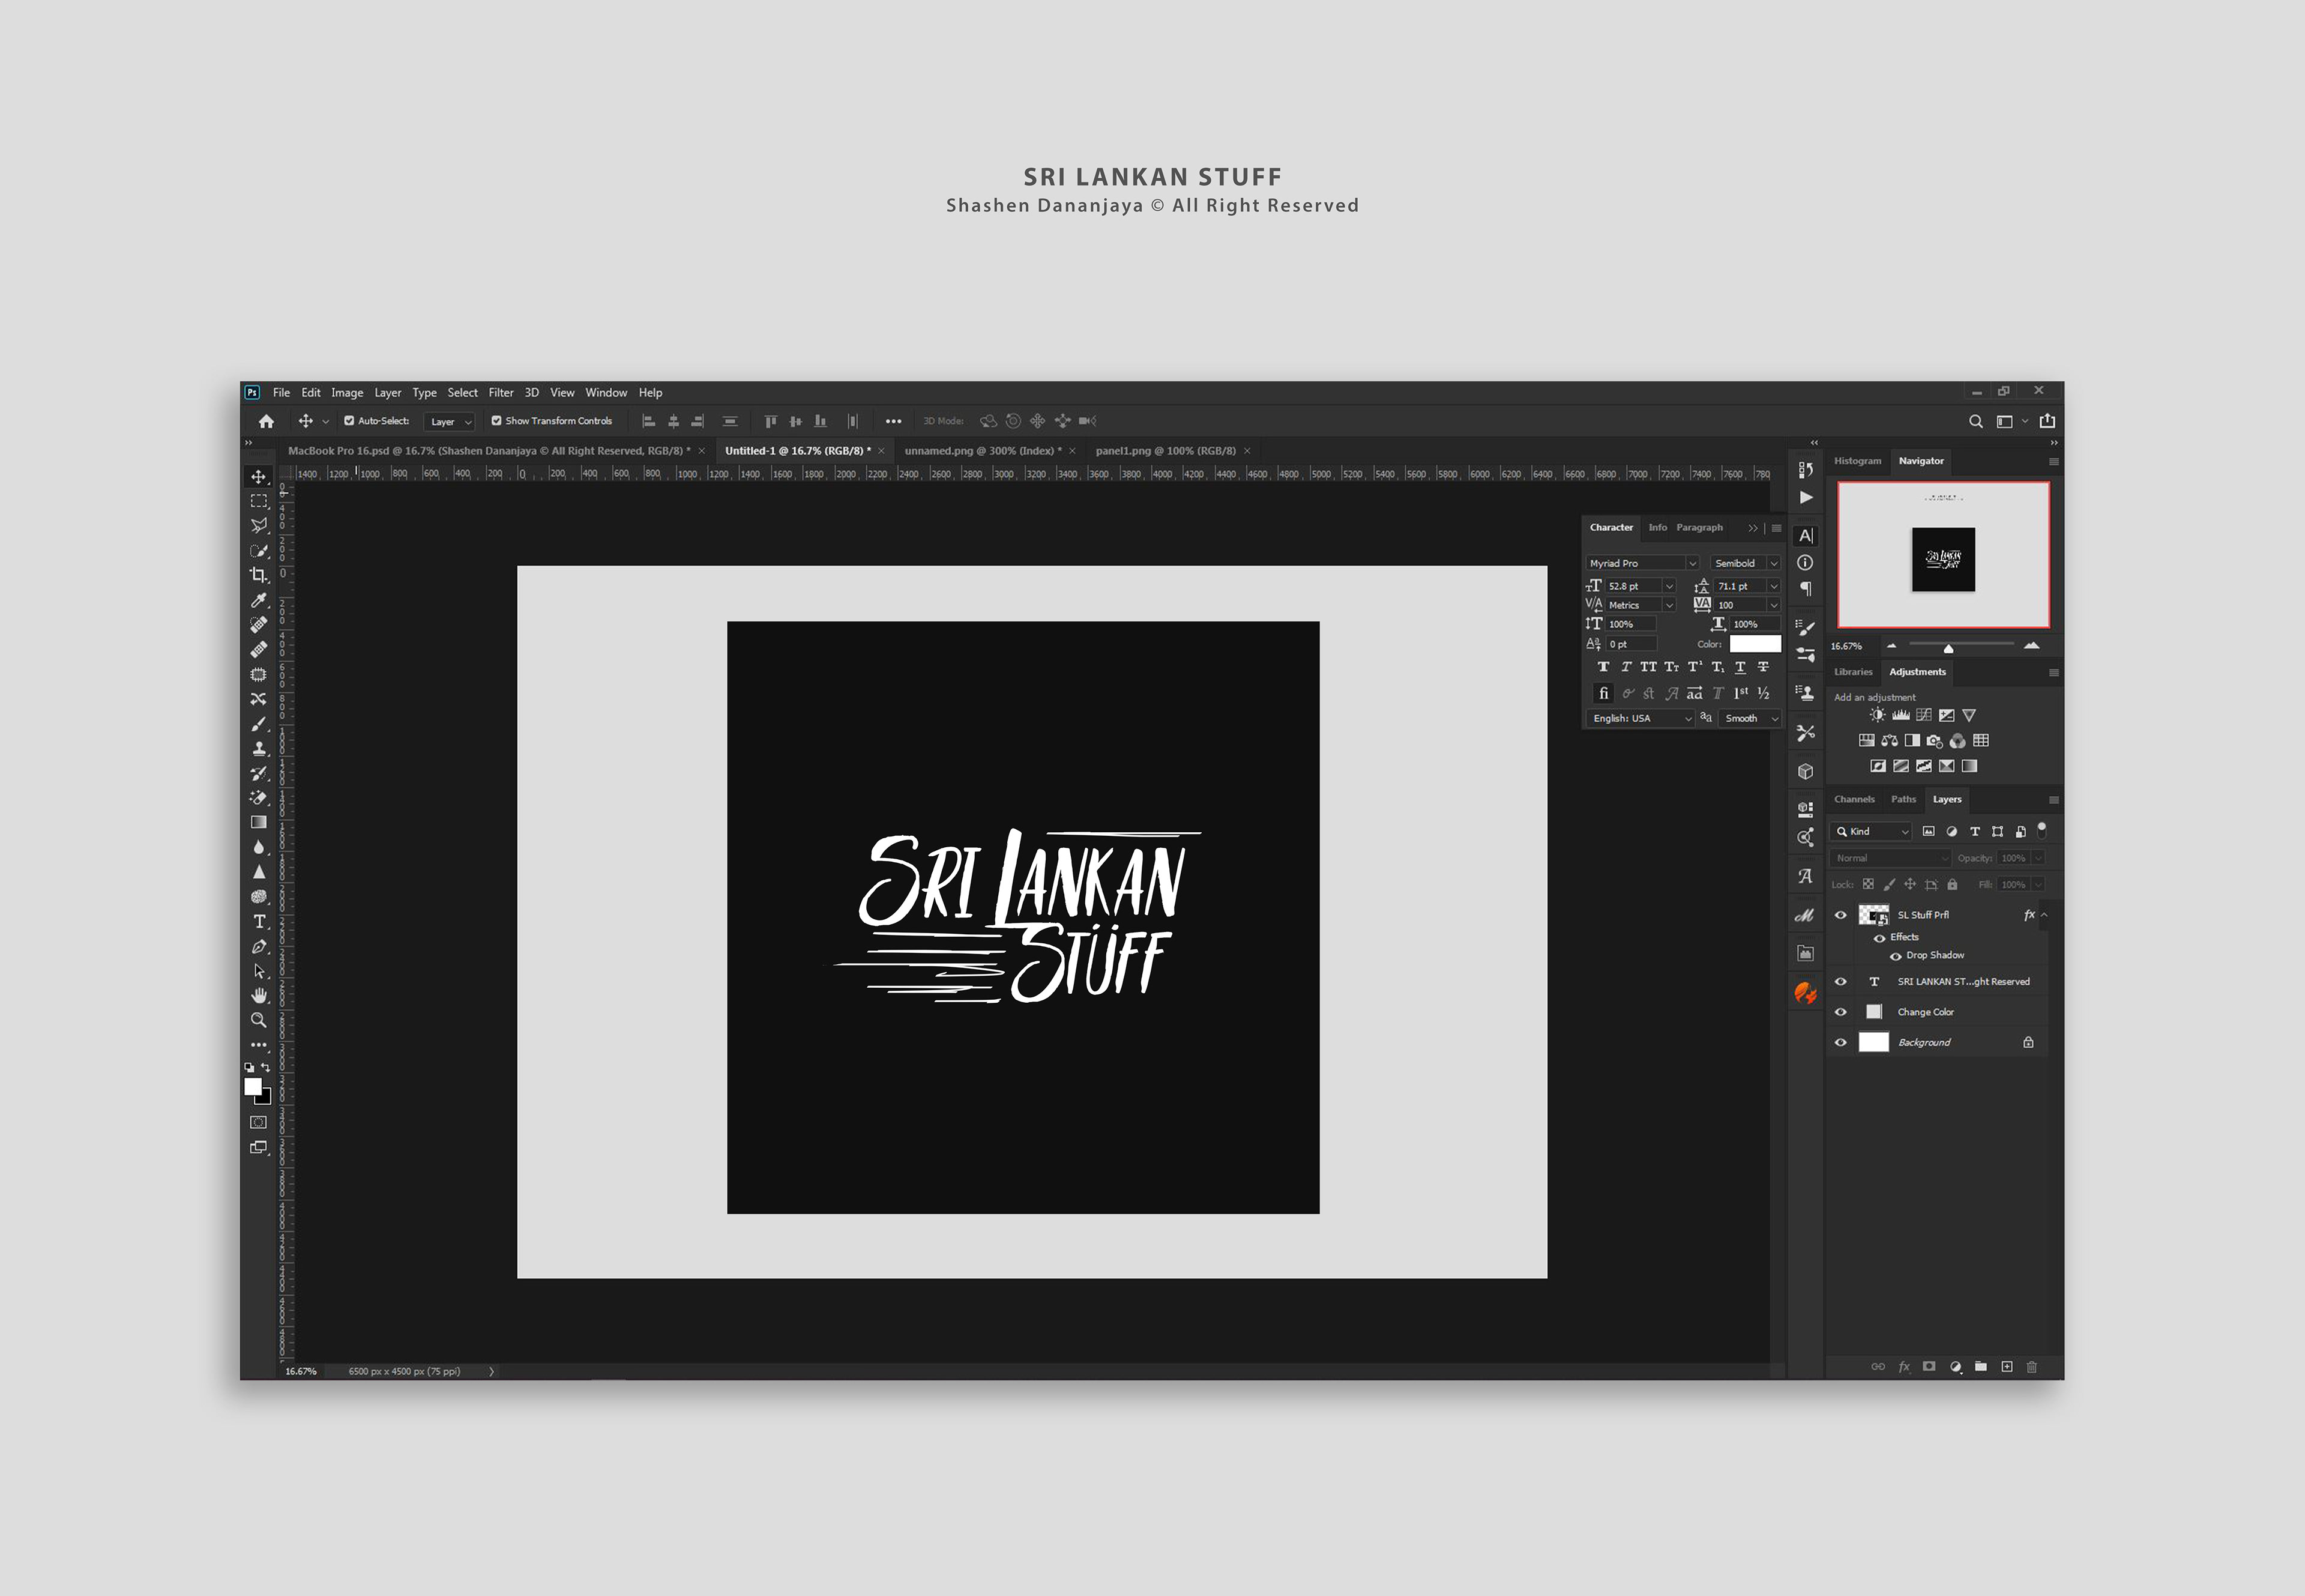The image size is (2305, 1596).
Task: Select the Hand tool
Action: coord(259,995)
